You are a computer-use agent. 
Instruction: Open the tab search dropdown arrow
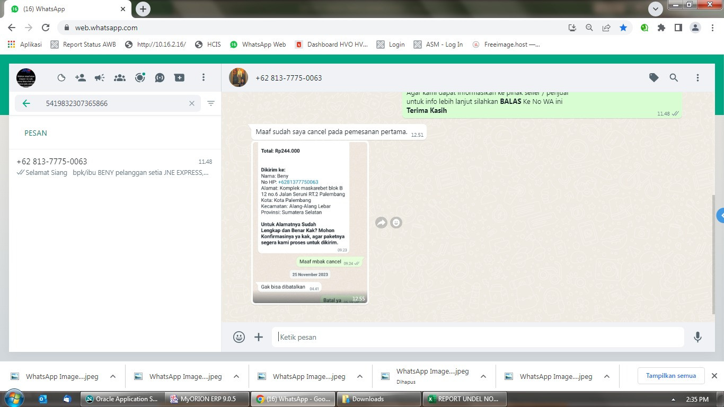pos(656,9)
